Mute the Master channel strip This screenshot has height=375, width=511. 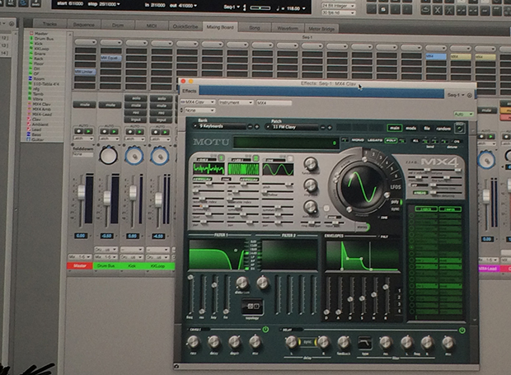(84, 105)
